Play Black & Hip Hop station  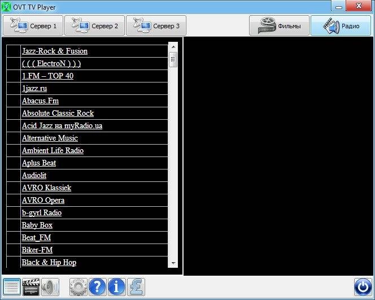(49, 263)
